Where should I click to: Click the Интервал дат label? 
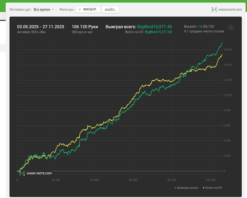[20, 9]
